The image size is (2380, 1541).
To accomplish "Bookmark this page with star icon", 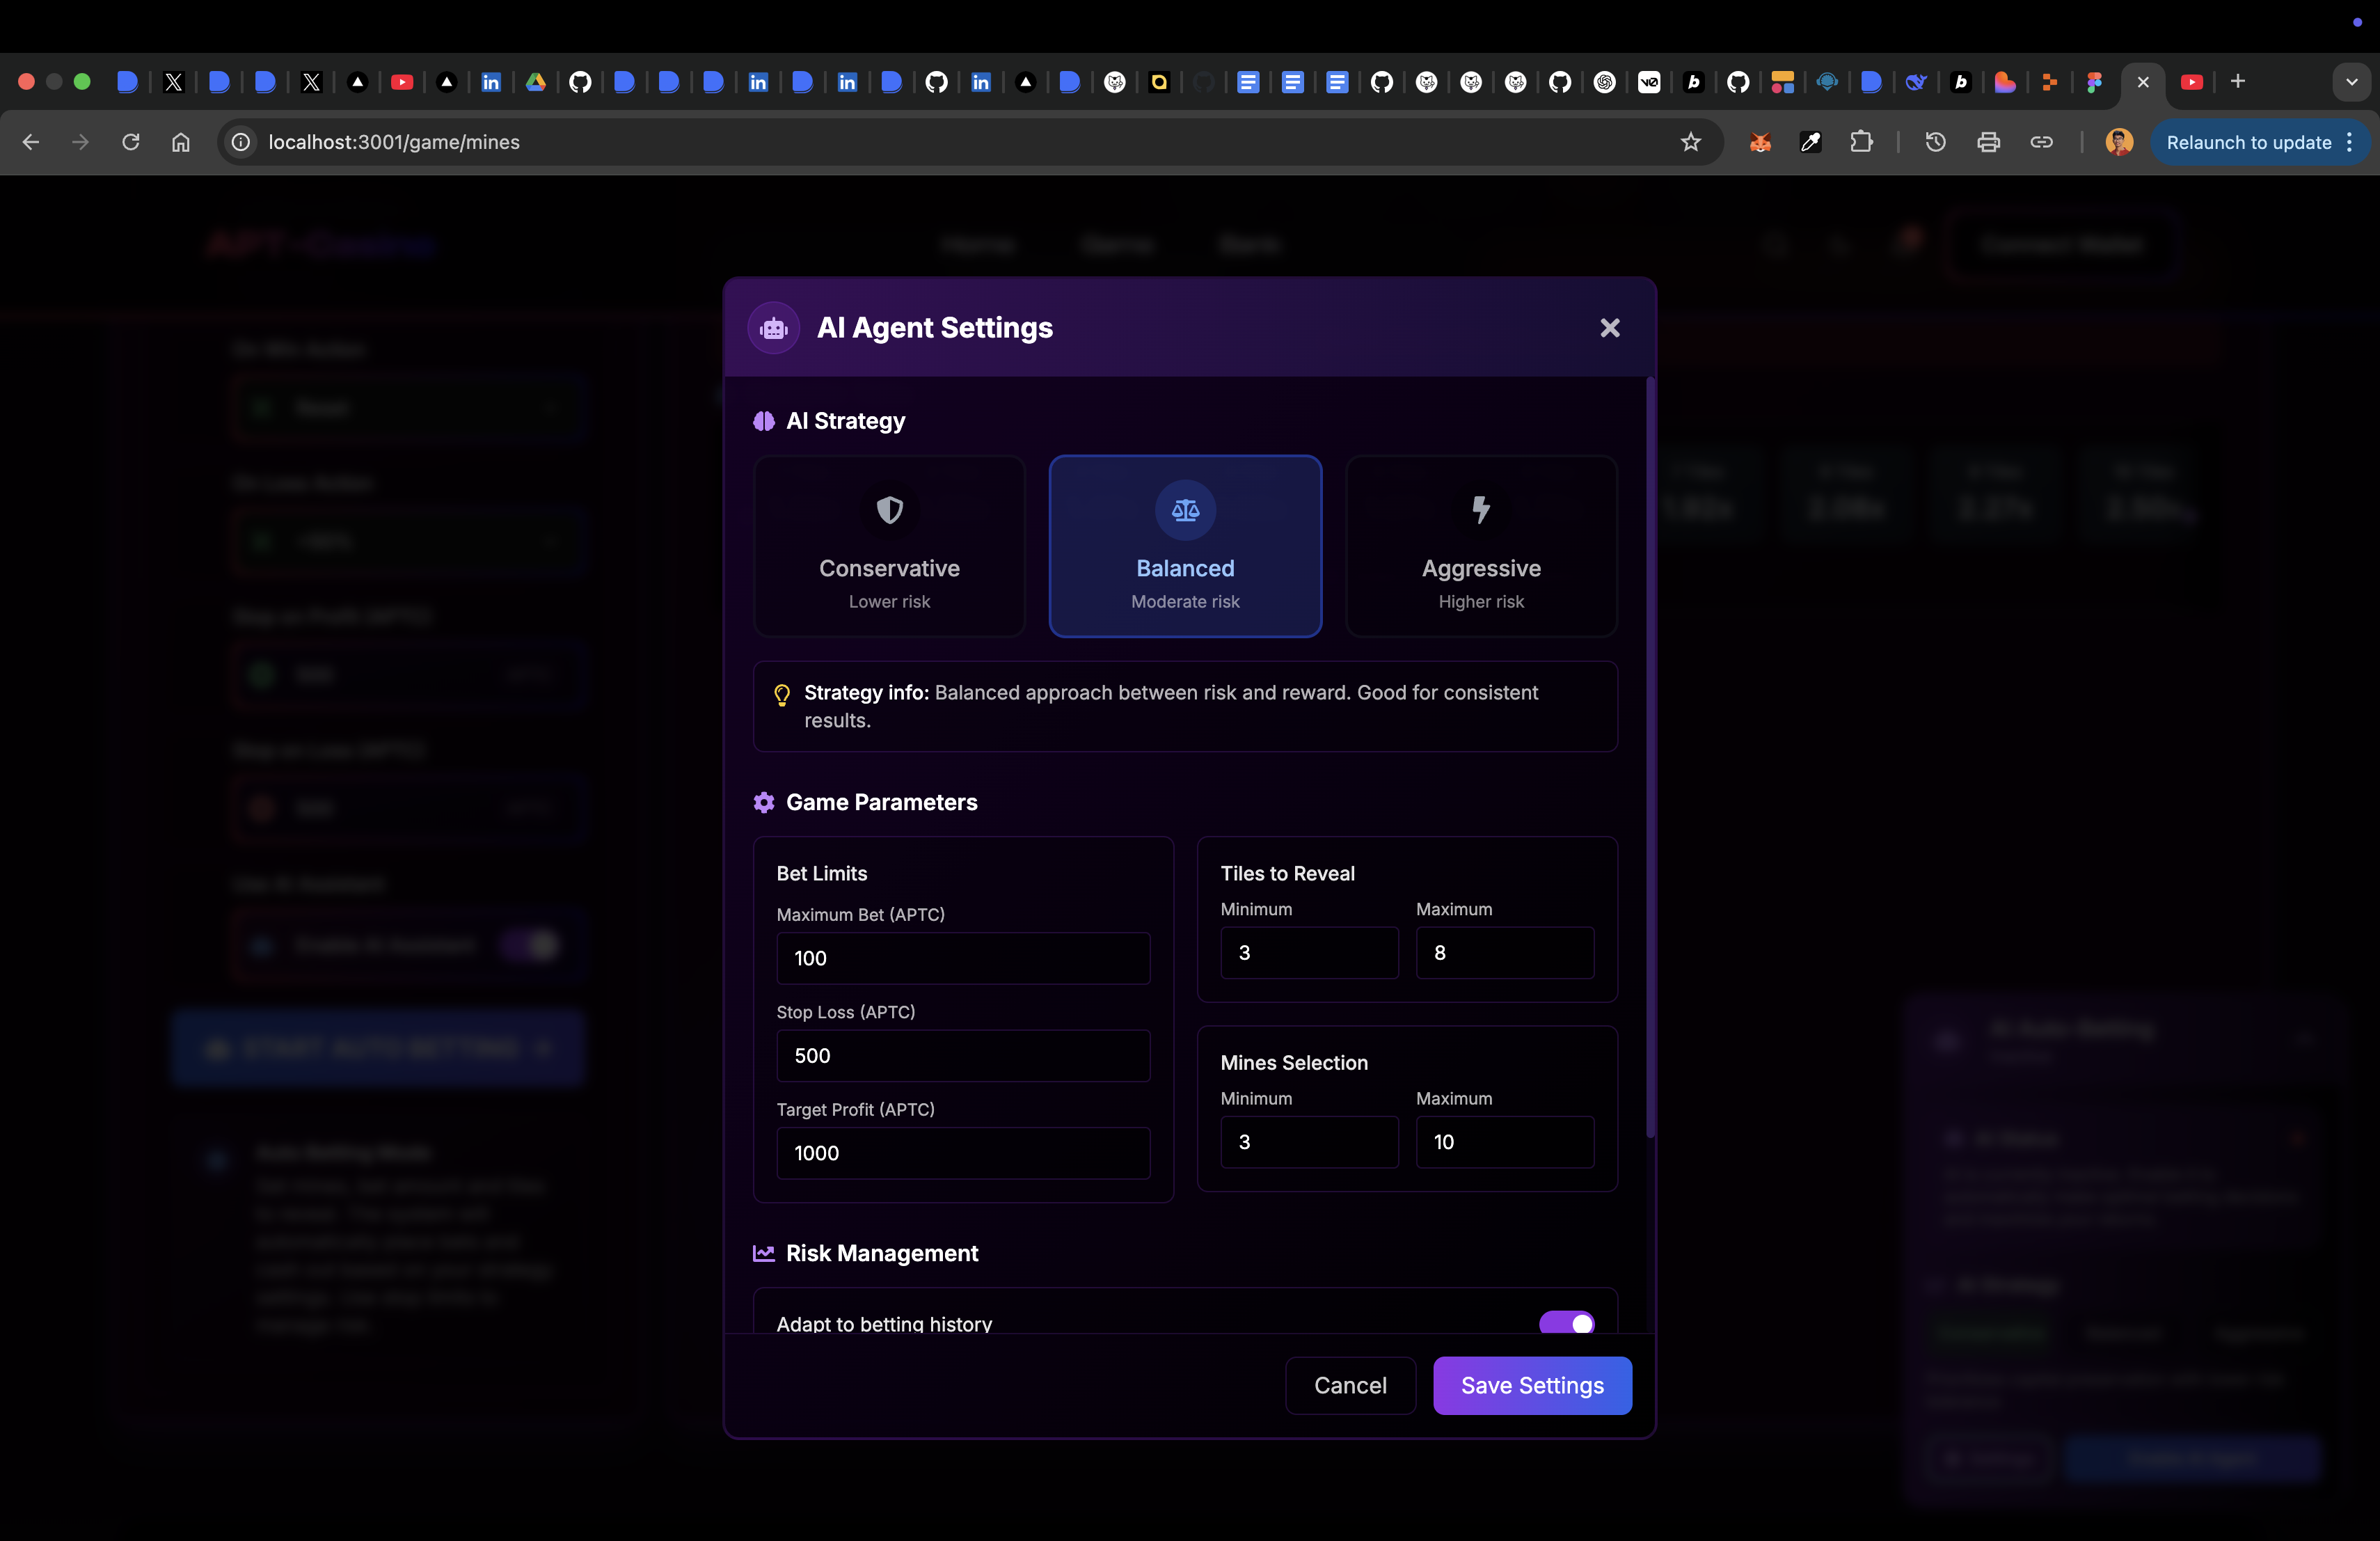I will 1690,142.
